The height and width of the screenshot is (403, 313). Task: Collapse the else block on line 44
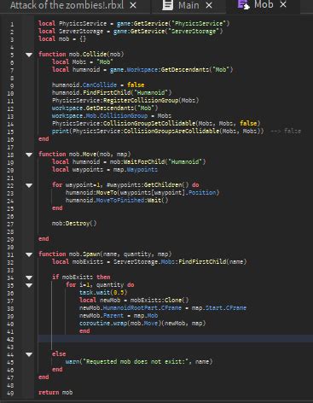(x=29, y=354)
